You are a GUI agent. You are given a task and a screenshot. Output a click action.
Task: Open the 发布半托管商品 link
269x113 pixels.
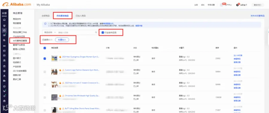[x=257, y=16]
